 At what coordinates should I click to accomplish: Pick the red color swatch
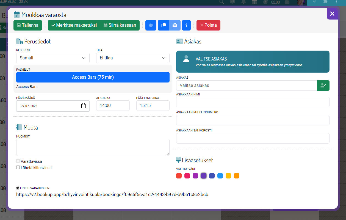click(179, 176)
